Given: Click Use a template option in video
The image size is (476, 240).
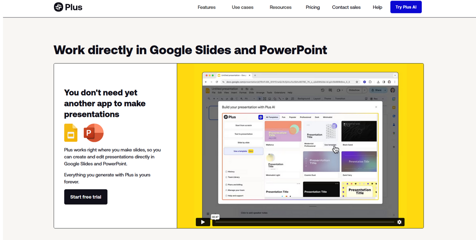Looking at the screenshot, I should 244,151.
